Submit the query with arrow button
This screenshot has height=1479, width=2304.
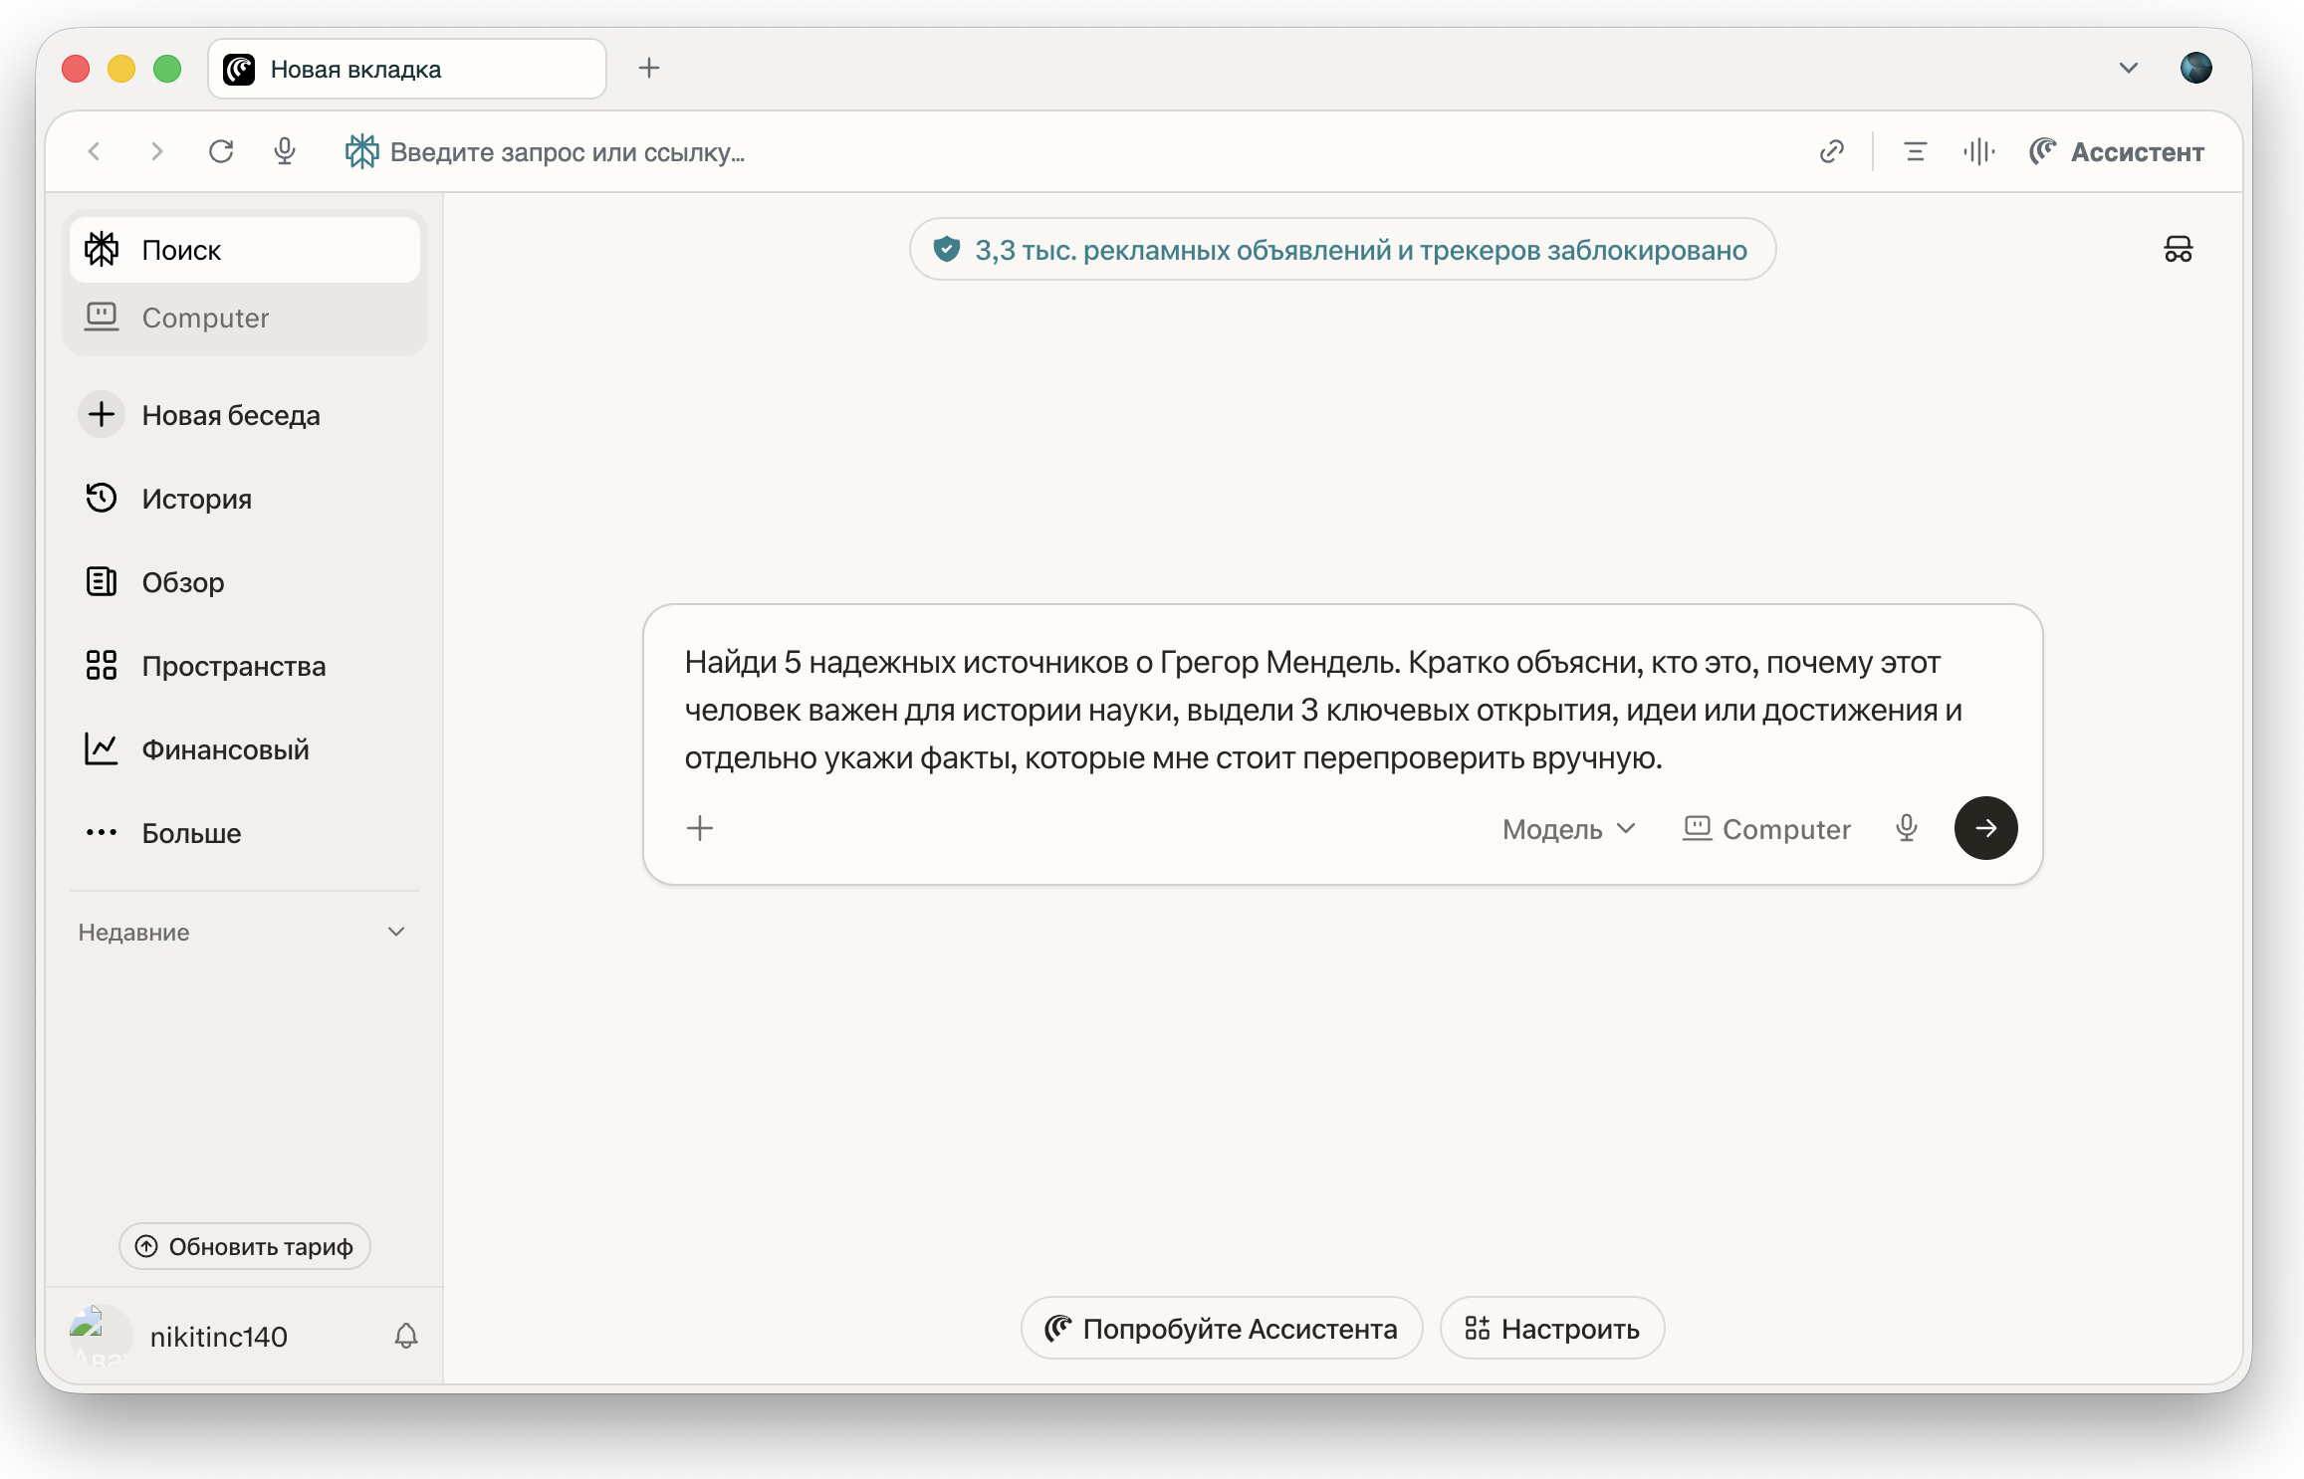point(1986,828)
